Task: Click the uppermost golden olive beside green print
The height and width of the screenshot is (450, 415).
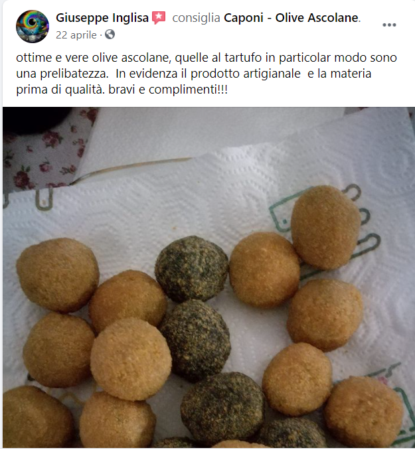Action: 325,227
